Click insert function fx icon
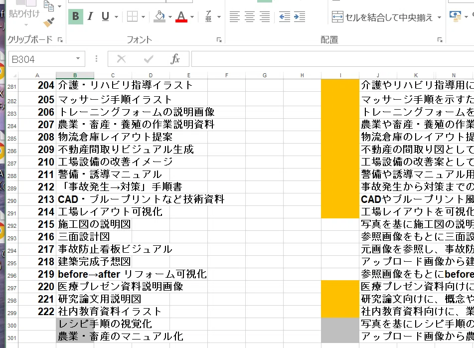 pyautogui.click(x=175, y=59)
